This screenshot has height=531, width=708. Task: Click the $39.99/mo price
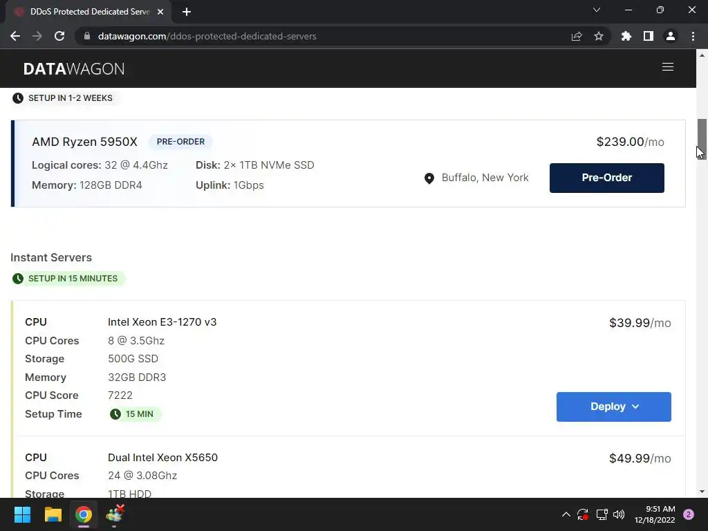[x=640, y=323]
